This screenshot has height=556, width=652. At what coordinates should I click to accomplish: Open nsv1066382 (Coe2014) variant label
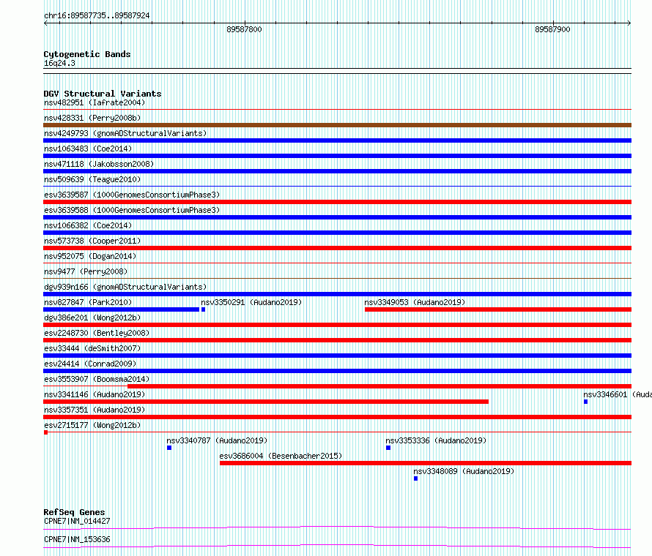pyautogui.click(x=88, y=225)
